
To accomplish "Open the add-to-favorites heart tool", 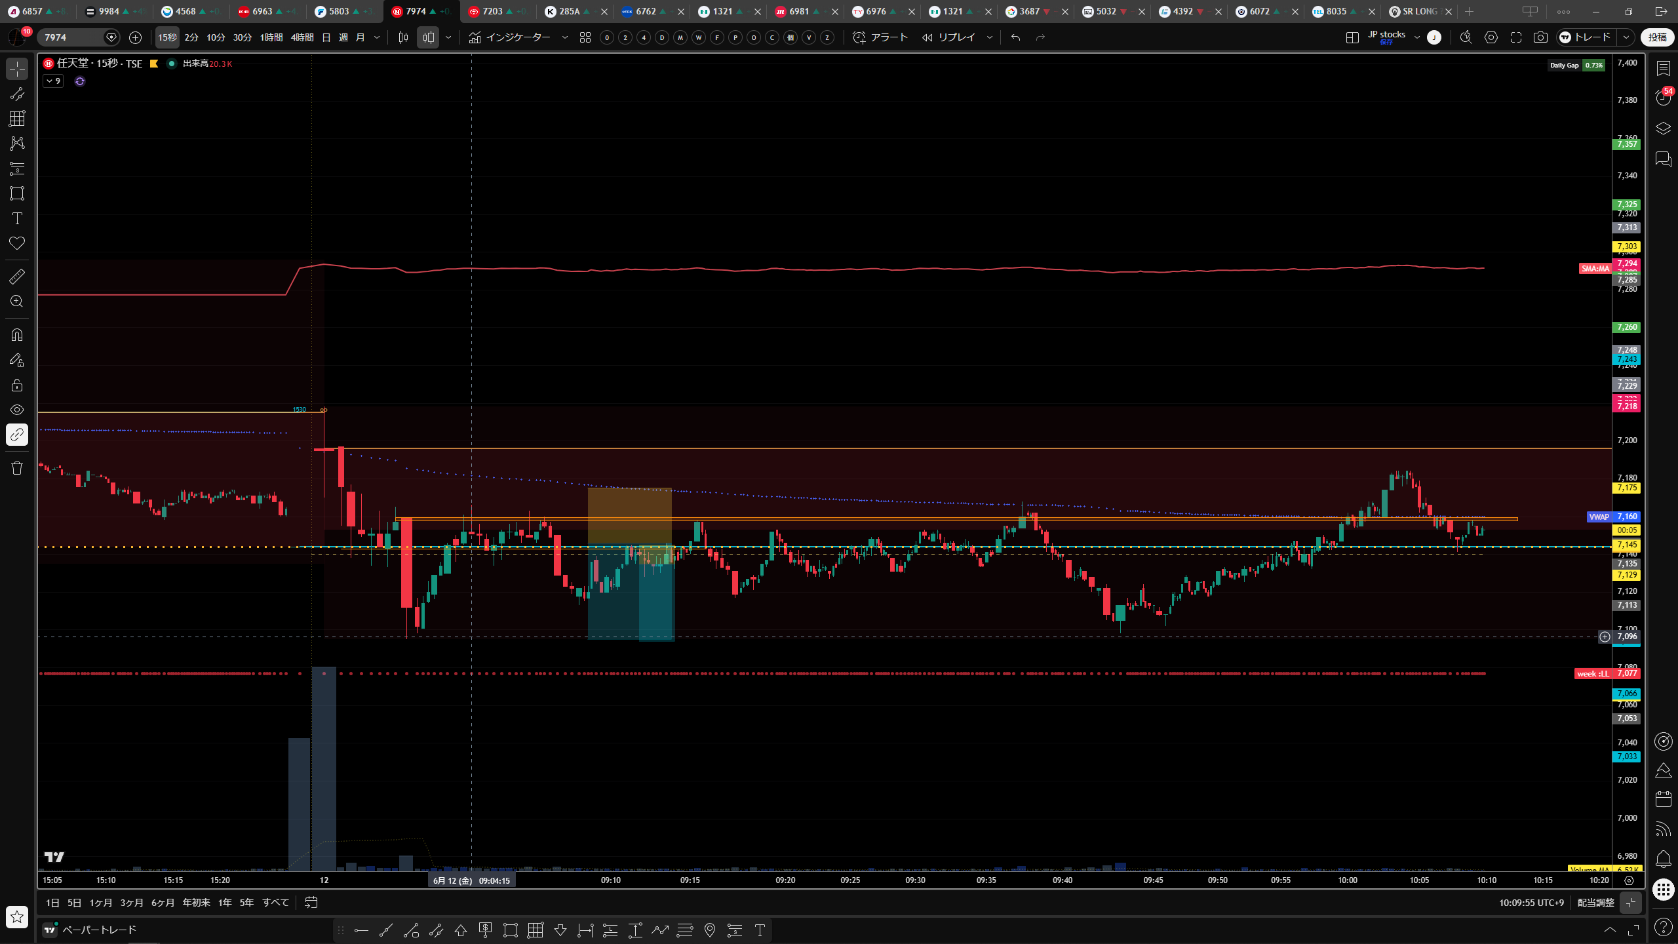I will point(17,243).
